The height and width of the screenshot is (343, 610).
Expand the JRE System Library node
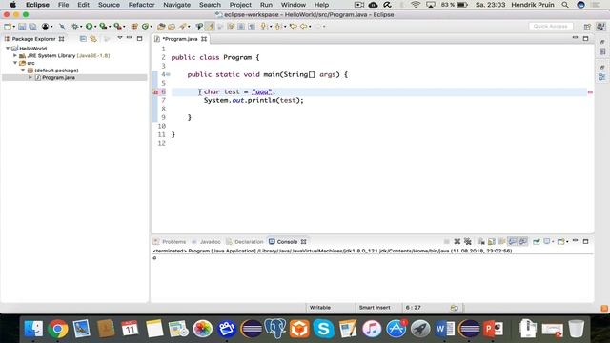[15, 55]
